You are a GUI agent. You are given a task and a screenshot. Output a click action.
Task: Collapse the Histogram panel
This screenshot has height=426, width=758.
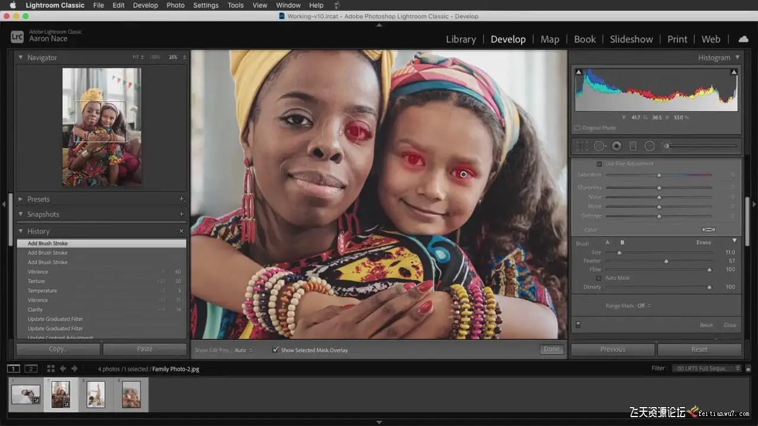click(x=737, y=57)
